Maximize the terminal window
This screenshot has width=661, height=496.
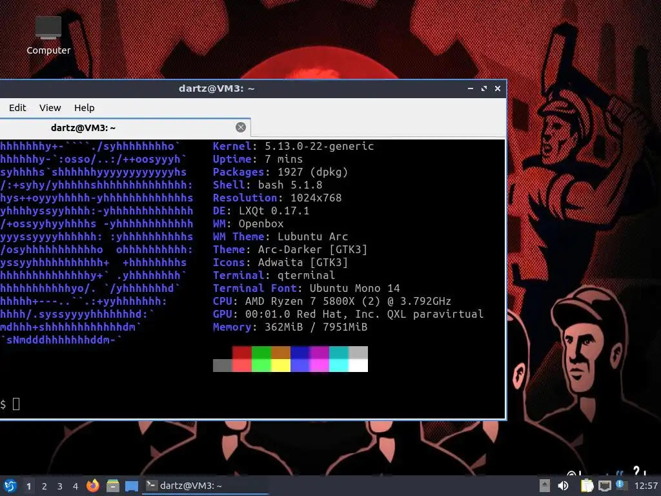click(x=484, y=88)
